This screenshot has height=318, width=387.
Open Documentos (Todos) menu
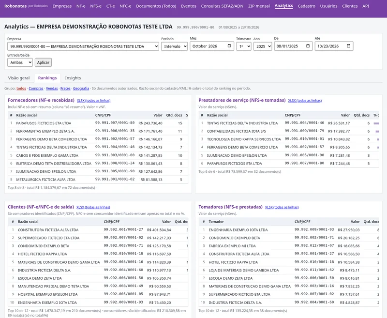point(156,6)
